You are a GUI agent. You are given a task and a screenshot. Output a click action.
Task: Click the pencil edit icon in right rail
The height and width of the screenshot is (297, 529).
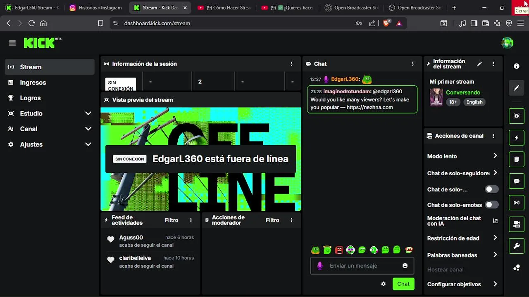pos(517,88)
